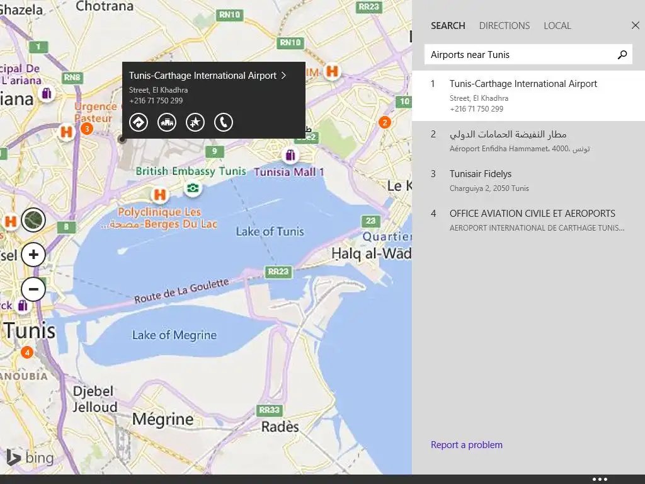Viewport: 645px width, 484px height.
Task: Click the hospital icon near Urgence Pasteur
Action: (66, 132)
